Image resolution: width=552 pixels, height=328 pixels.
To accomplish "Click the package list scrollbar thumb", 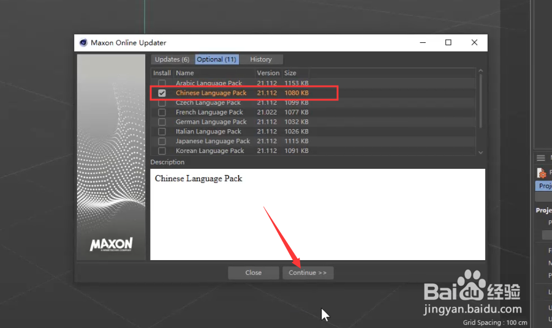I will tap(480, 101).
